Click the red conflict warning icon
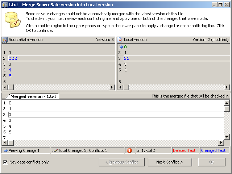Viewport: 232px width, 174px height. click(x=129, y=150)
